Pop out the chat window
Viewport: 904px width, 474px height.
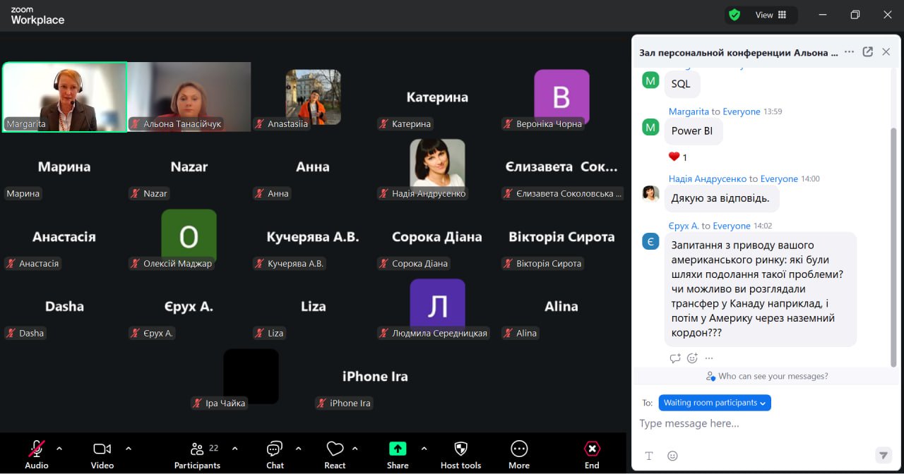pos(868,51)
